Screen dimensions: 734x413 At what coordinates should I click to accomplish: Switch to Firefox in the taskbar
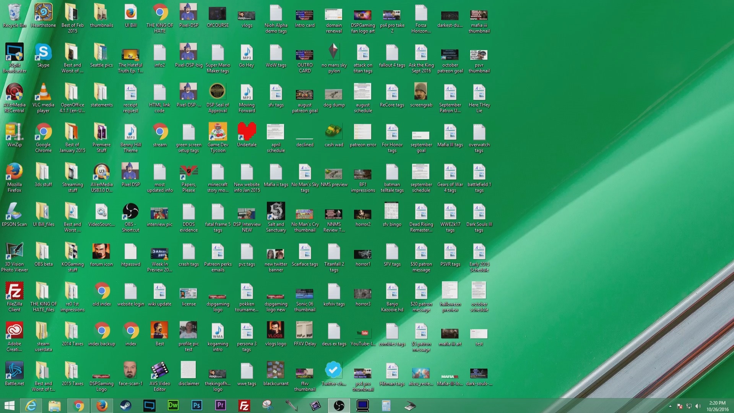pos(102,405)
